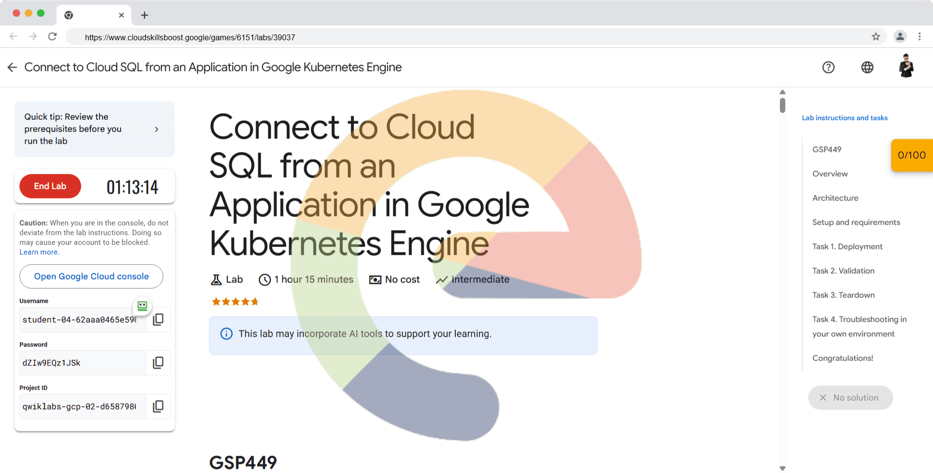This screenshot has width=933, height=473.
Task: Copy the Username with its copy icon
Action: 158,320
